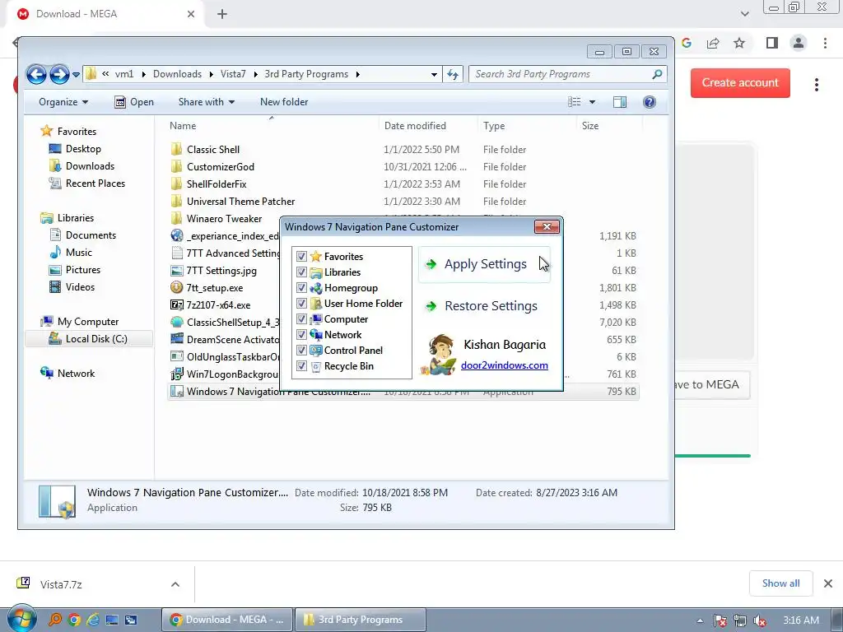Viewport: 843px width, 632px height.
Task: Select Local Disk (C:) in navigation pane
Action: pyautogui.click(x=89, y=339)
